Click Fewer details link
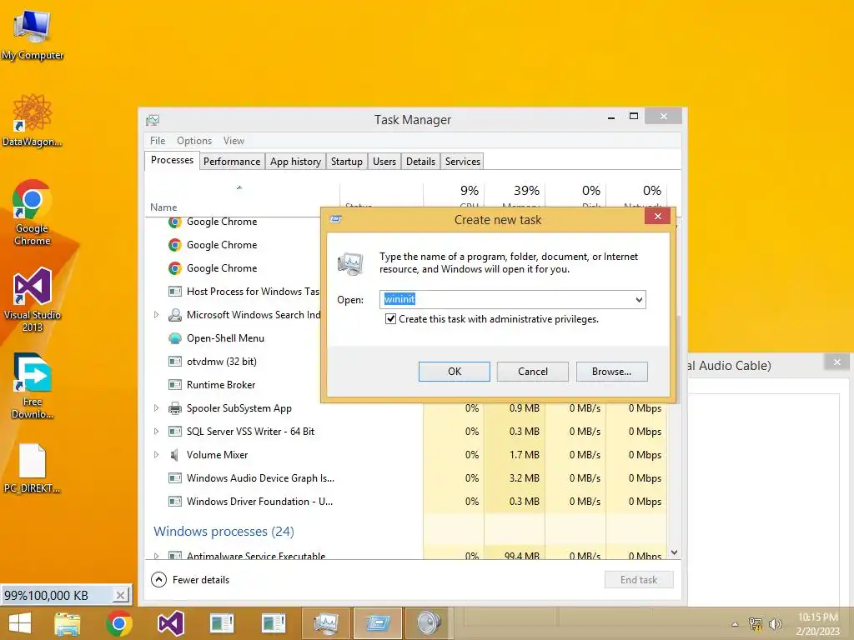This screenshot has width=854, height=640. tap(201, 580)
